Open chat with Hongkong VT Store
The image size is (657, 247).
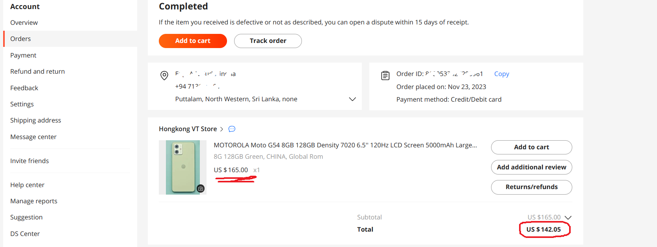click(x=232, y=129)
